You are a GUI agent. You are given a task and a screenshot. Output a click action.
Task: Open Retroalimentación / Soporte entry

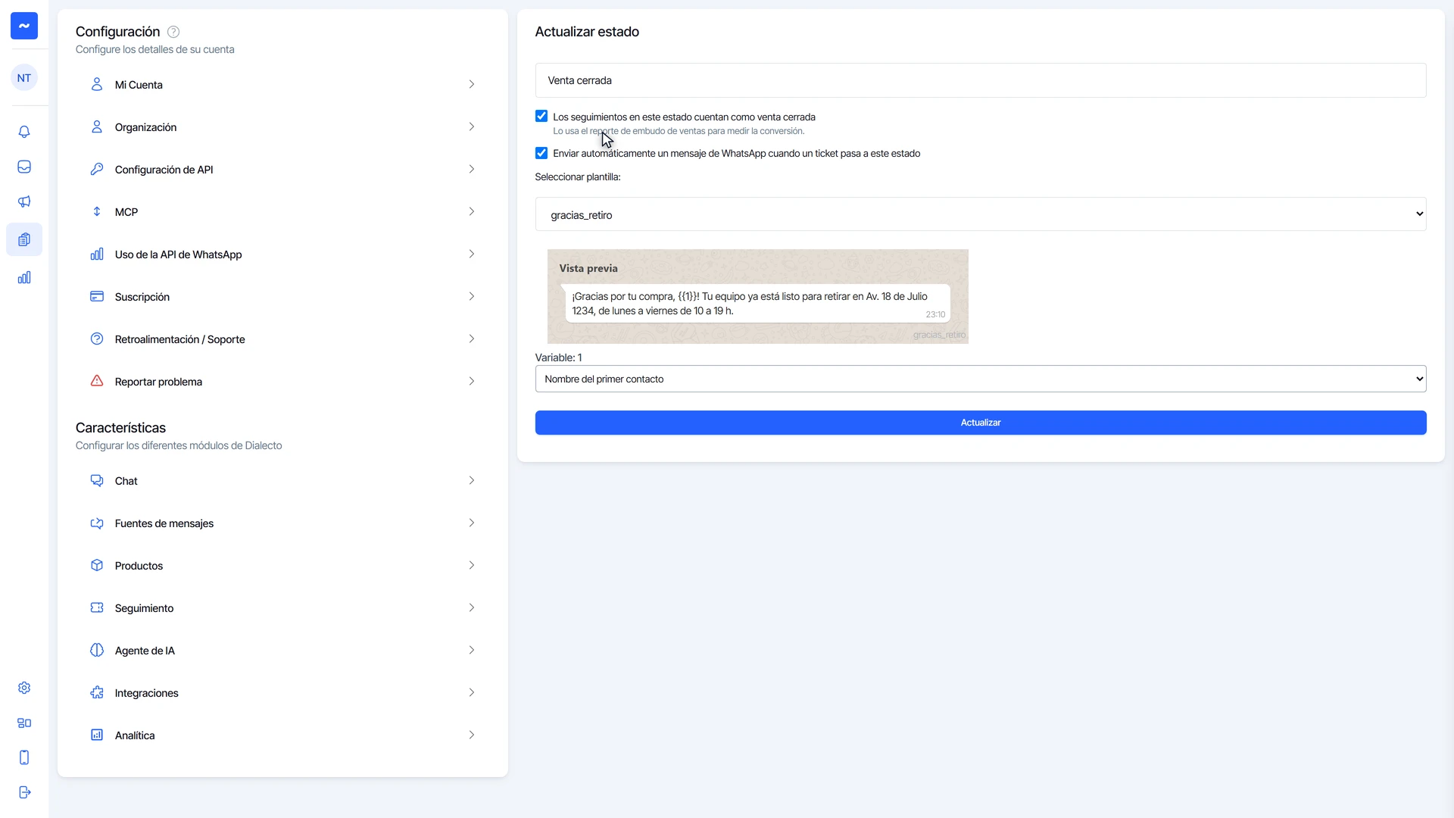(x=282, y=339)
